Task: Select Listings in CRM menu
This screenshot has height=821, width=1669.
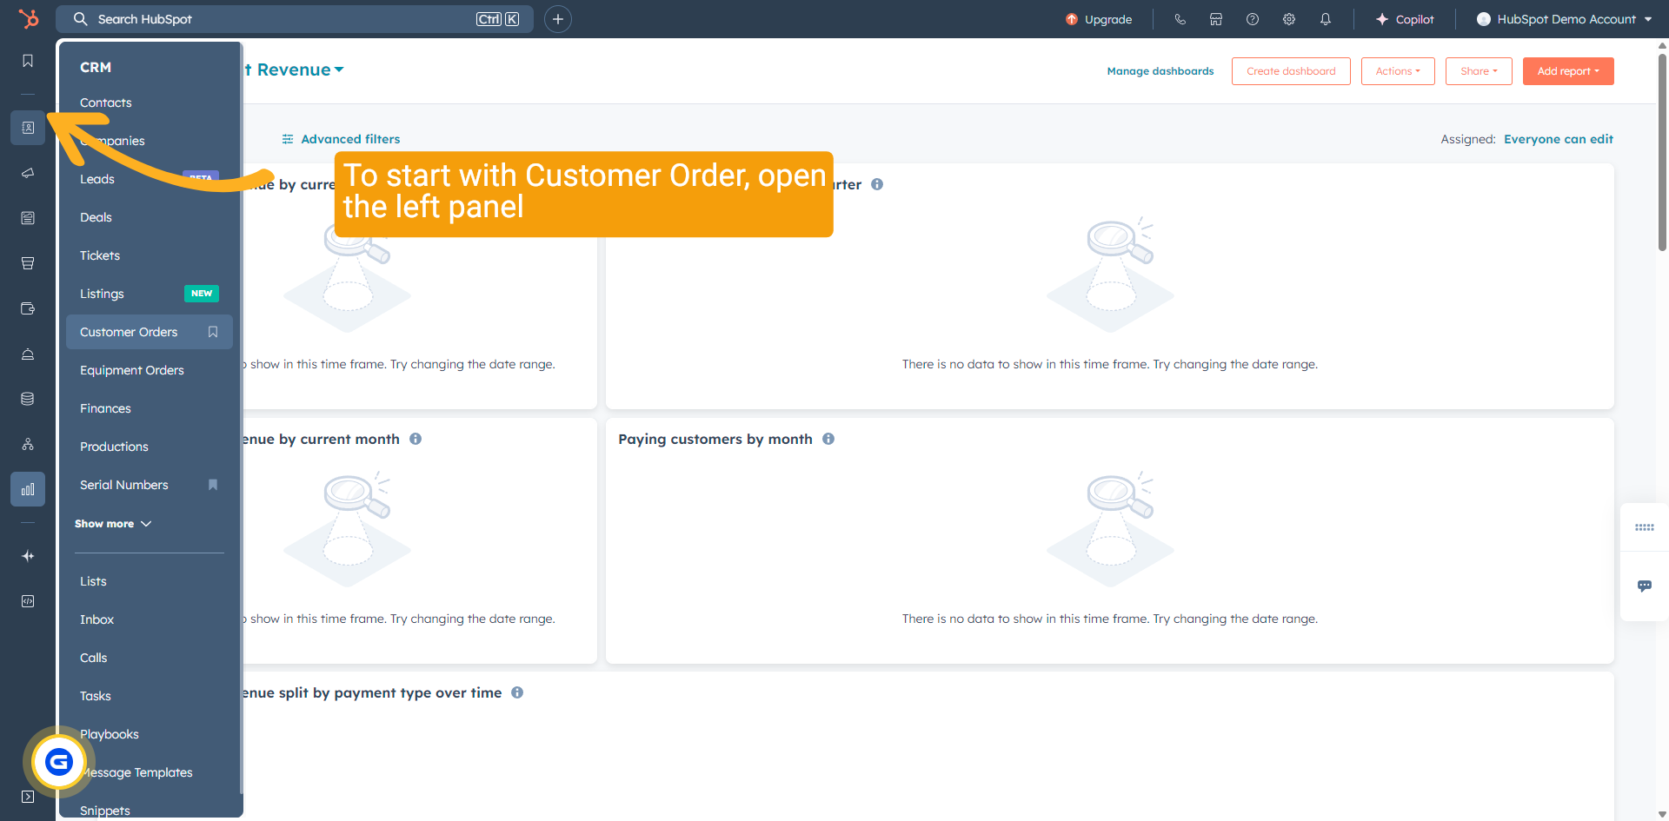Action: (x=102, y=294)
